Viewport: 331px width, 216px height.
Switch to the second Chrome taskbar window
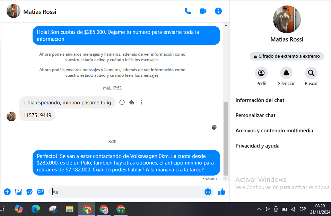104,209
